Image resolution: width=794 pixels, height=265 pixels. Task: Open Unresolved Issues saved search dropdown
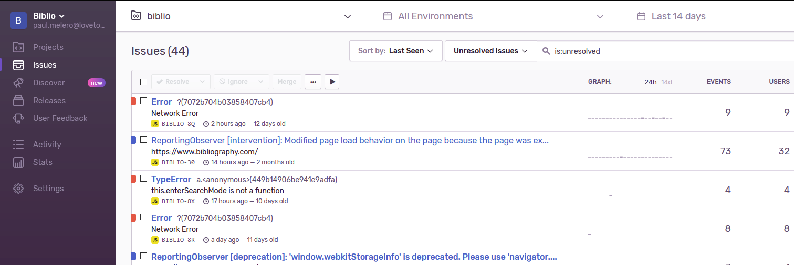point(491,51)
